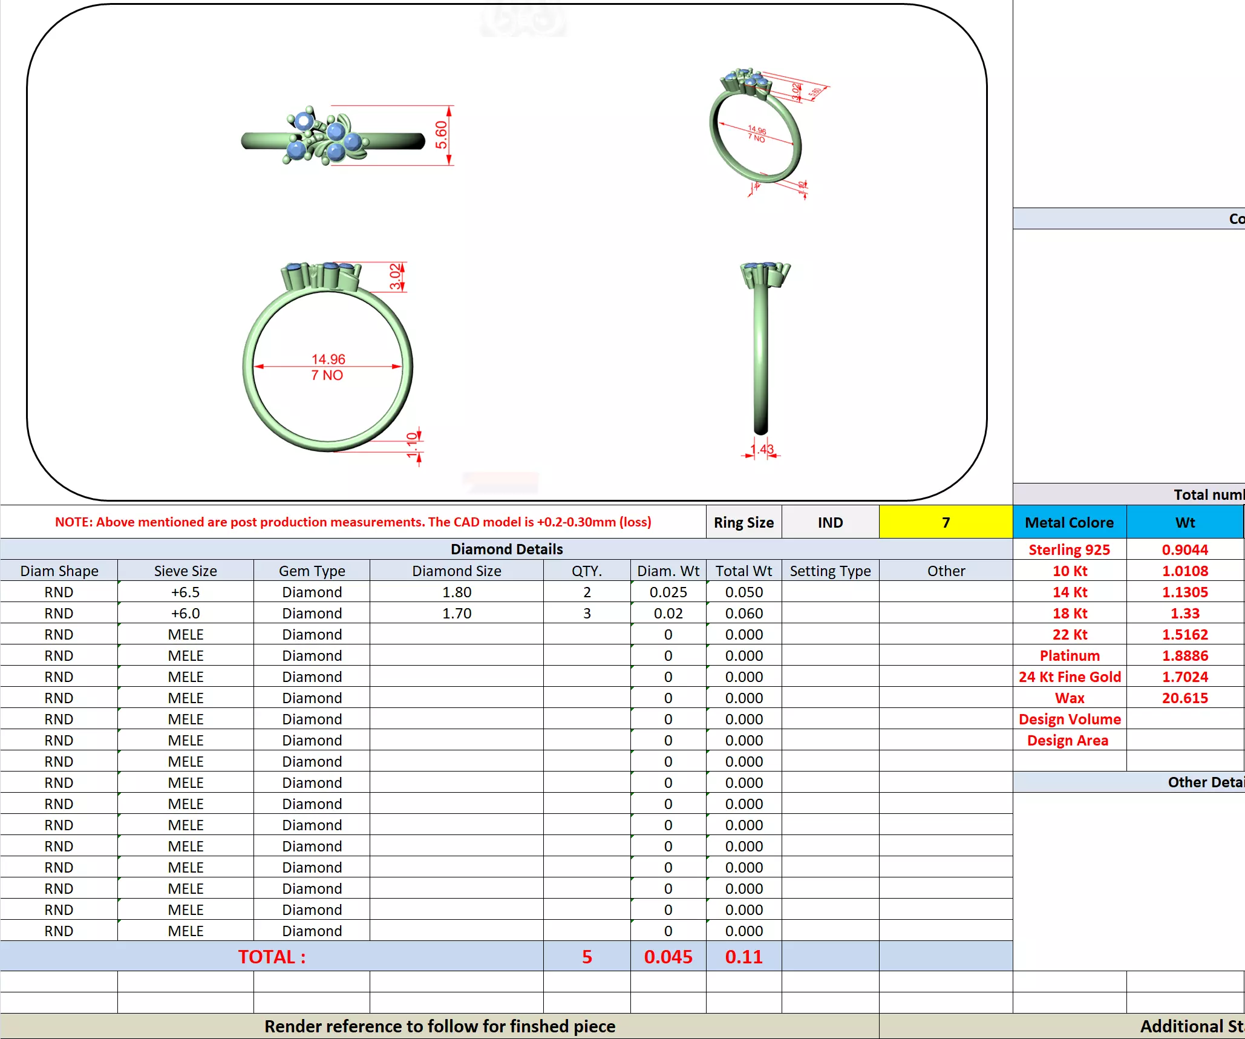Click the Design Volume label cell
The image size is (1245, 1039).
click(1069, 719)
